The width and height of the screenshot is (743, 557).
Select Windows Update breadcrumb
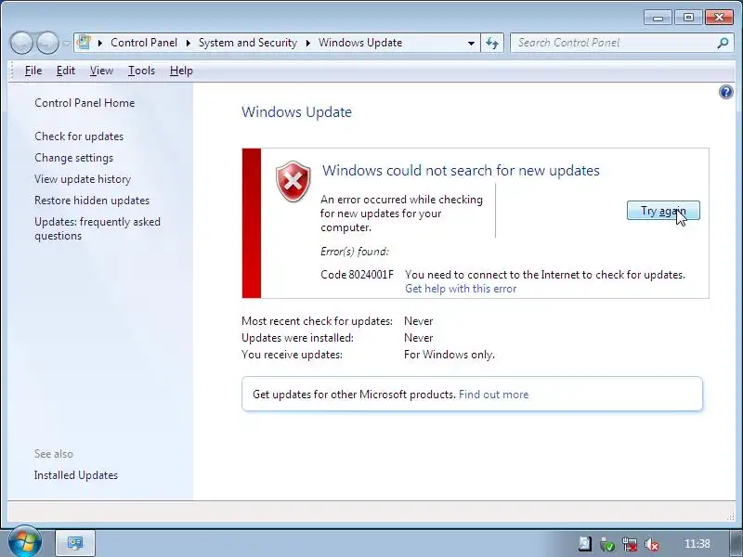(x=360, y=43)
